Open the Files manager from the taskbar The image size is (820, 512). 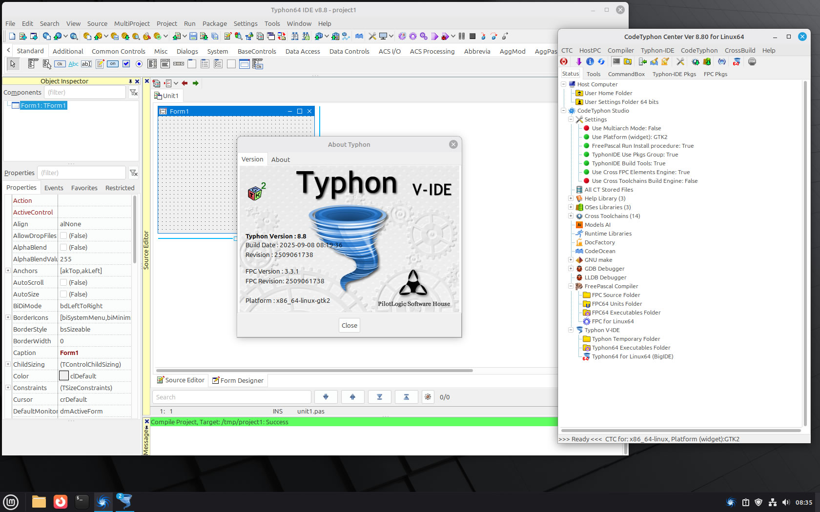[39, 502]
